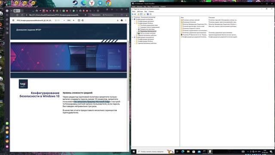Download the PDF using the download icon
The image size is (275, 155).
[x=118, y=20]
